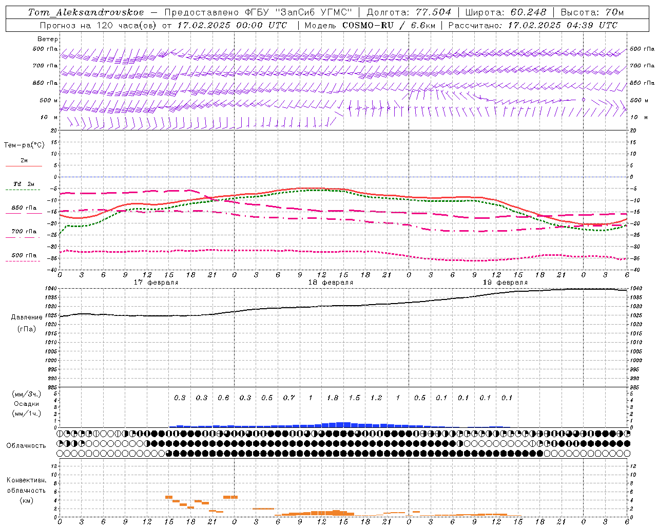Click the date label 19 февраля
The image size is (657, 526).
point(505,283)
